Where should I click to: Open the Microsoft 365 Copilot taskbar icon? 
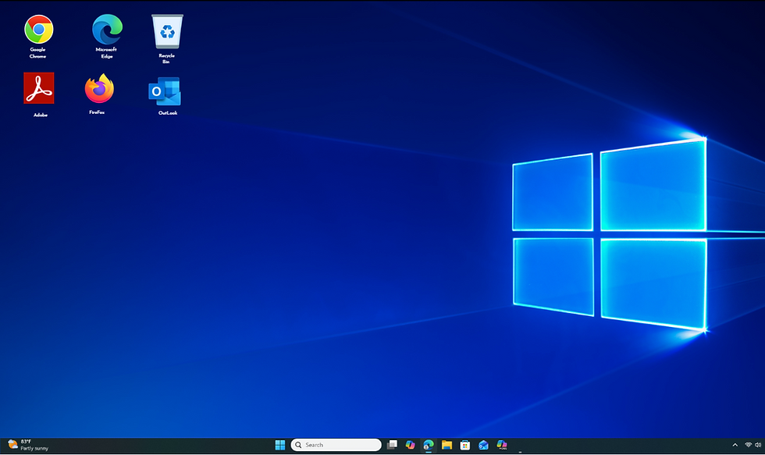tap(501, 445)
